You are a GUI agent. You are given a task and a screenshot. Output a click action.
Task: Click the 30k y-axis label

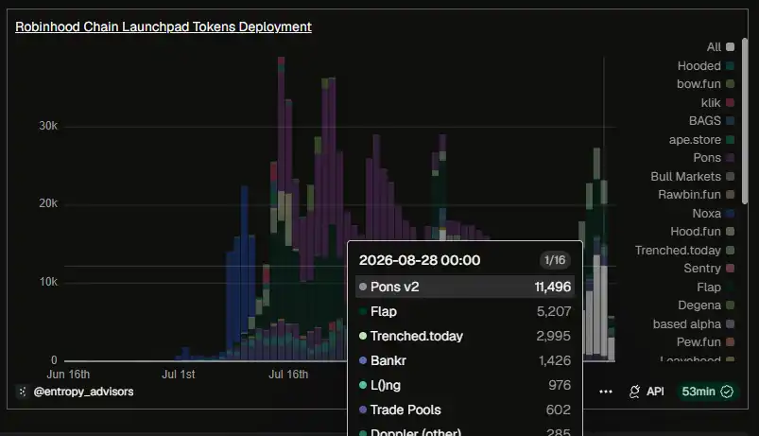48,126
